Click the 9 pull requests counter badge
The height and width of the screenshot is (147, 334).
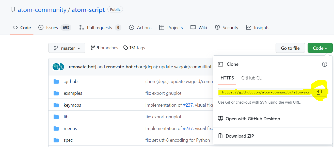[x=118, y=28]
